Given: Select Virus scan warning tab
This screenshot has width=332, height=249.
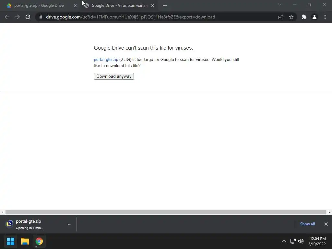Looking at the screenshot, I should pos(119,6).
